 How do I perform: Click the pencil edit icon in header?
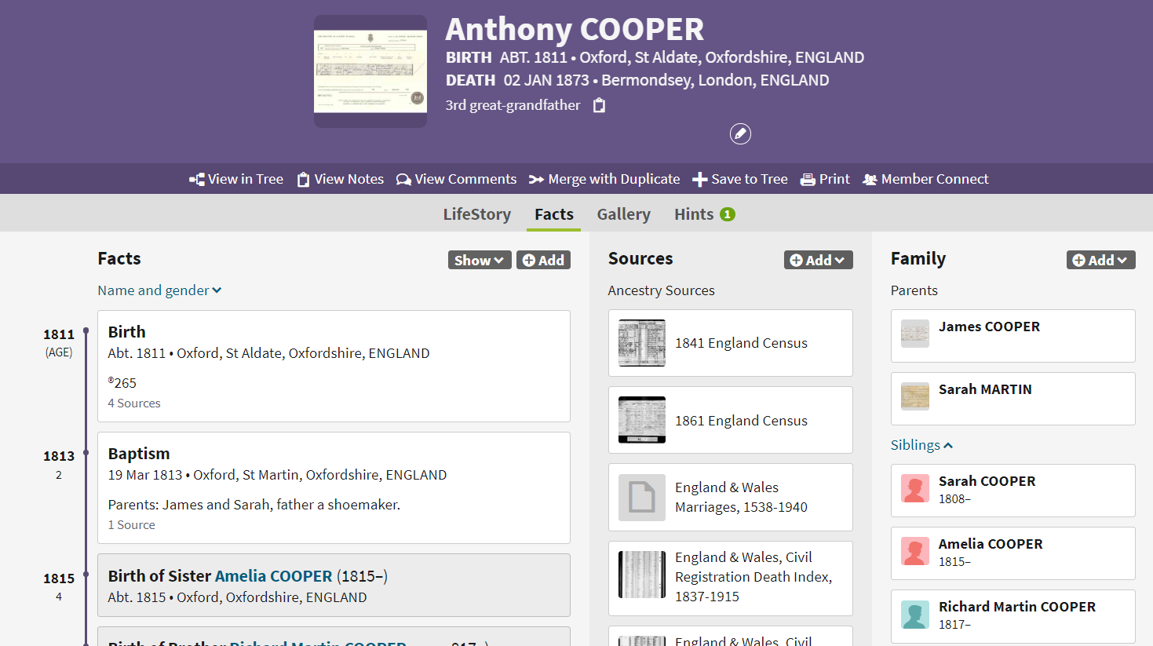point(740,134)
